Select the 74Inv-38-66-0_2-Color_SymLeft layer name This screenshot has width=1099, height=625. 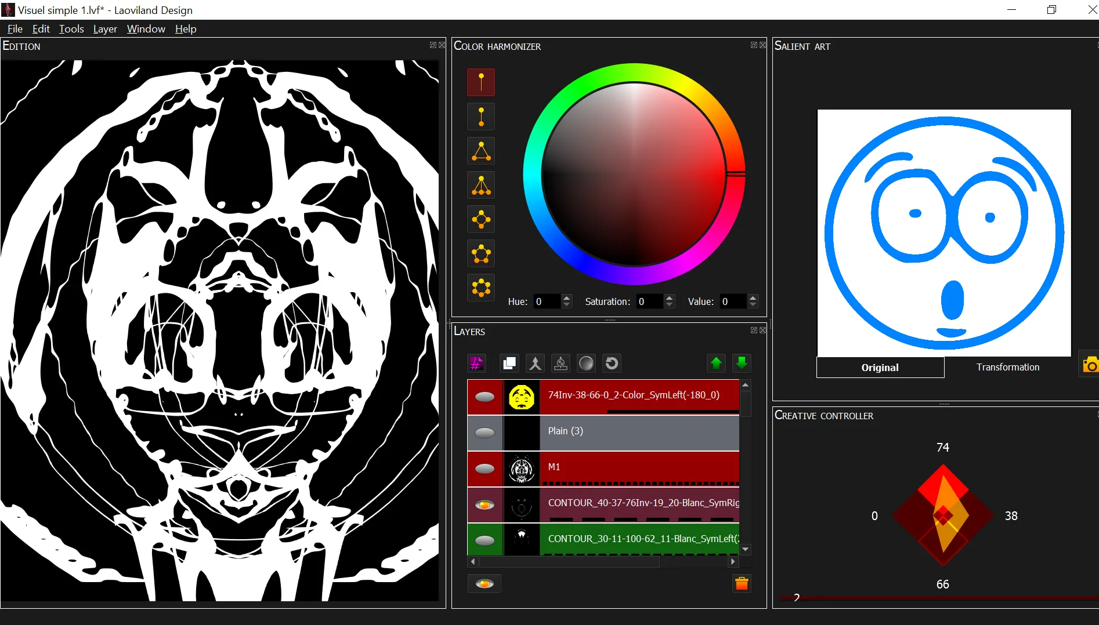(634, 395)
